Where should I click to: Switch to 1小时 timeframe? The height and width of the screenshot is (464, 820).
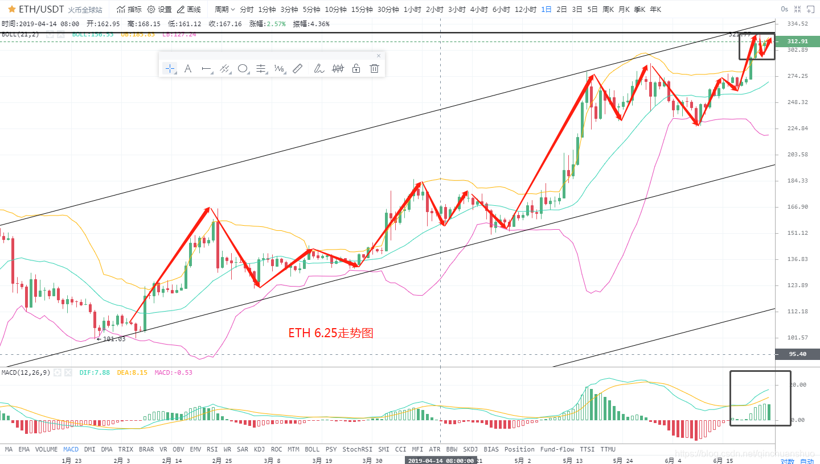tap(412, 9)
